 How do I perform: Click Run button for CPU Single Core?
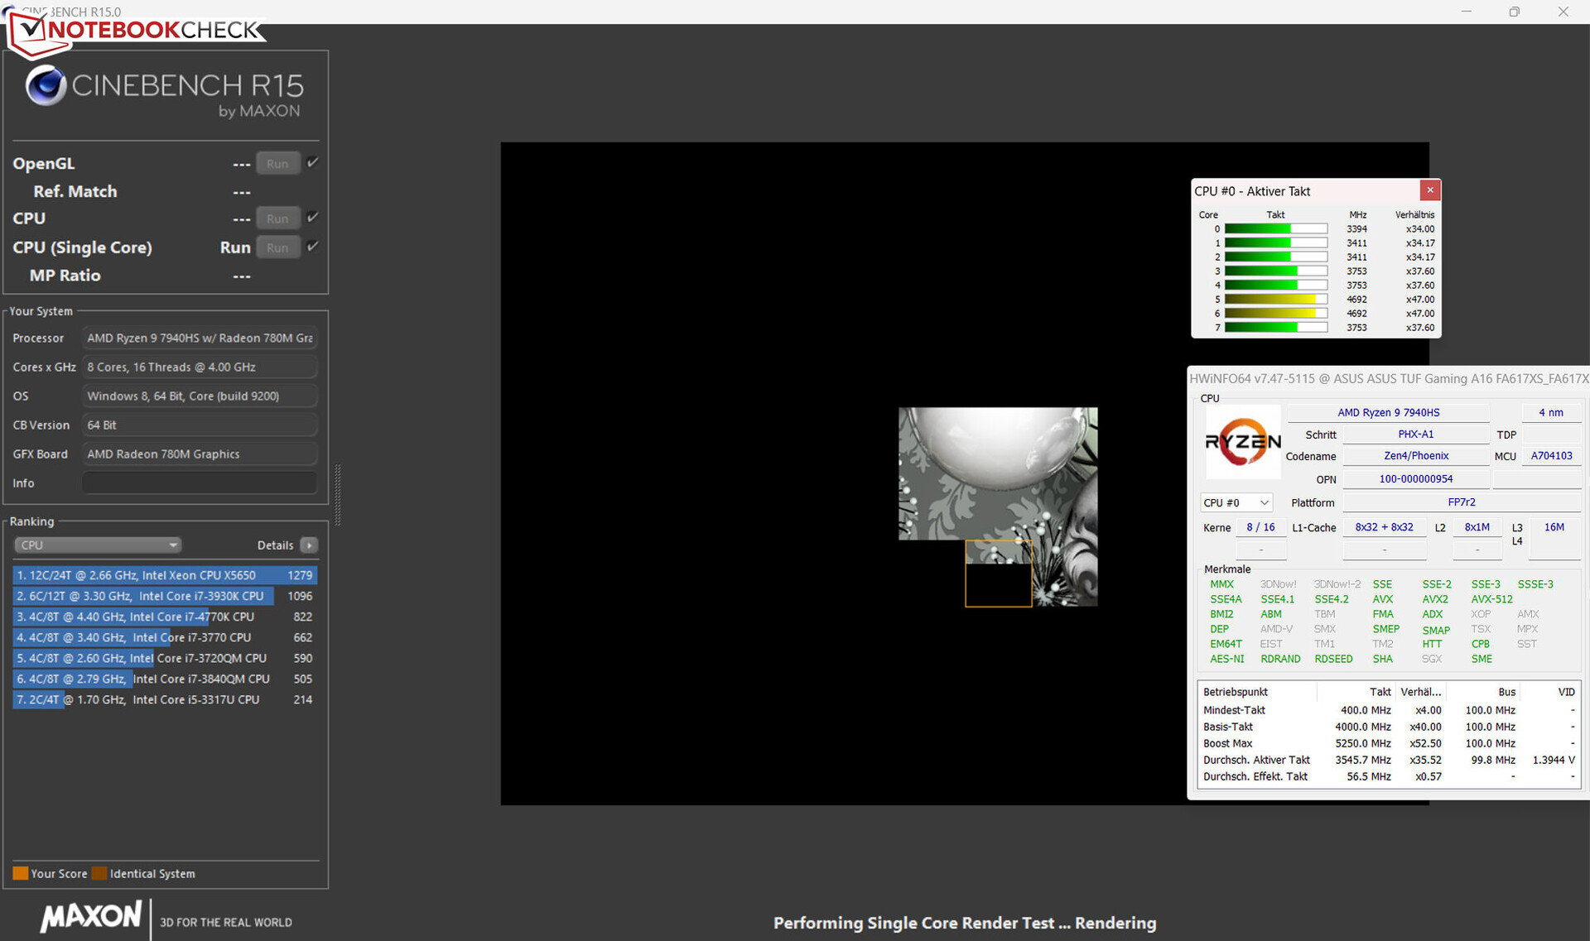(x=277, y=247)
